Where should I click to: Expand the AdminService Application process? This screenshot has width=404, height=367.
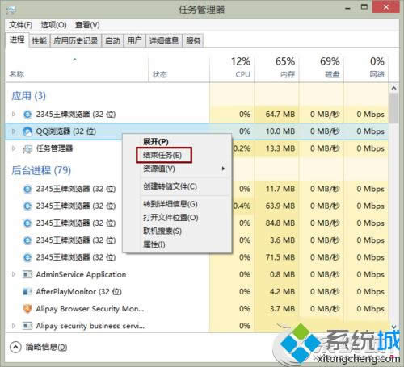click(x=14, y=274)
